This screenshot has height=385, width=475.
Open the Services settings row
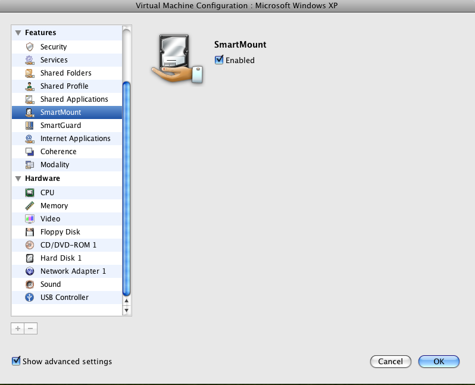[67, 60]
